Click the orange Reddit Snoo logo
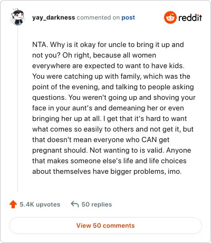Viewport: 211px width, 243px height. [170, 17]
